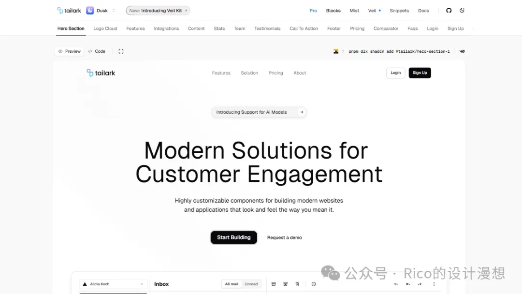Click the forward arrow icon in inbox
This screenshot has height=294, width=522.
tap(420, 284)
